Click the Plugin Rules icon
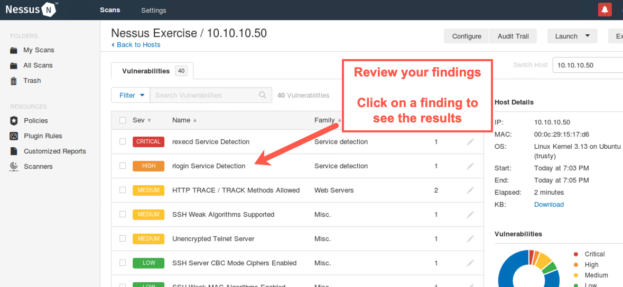Viewport: 623px width, 287px height. [14, 136]
